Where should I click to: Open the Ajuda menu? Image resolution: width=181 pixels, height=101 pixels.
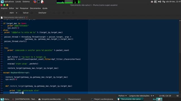pos(45,8)
